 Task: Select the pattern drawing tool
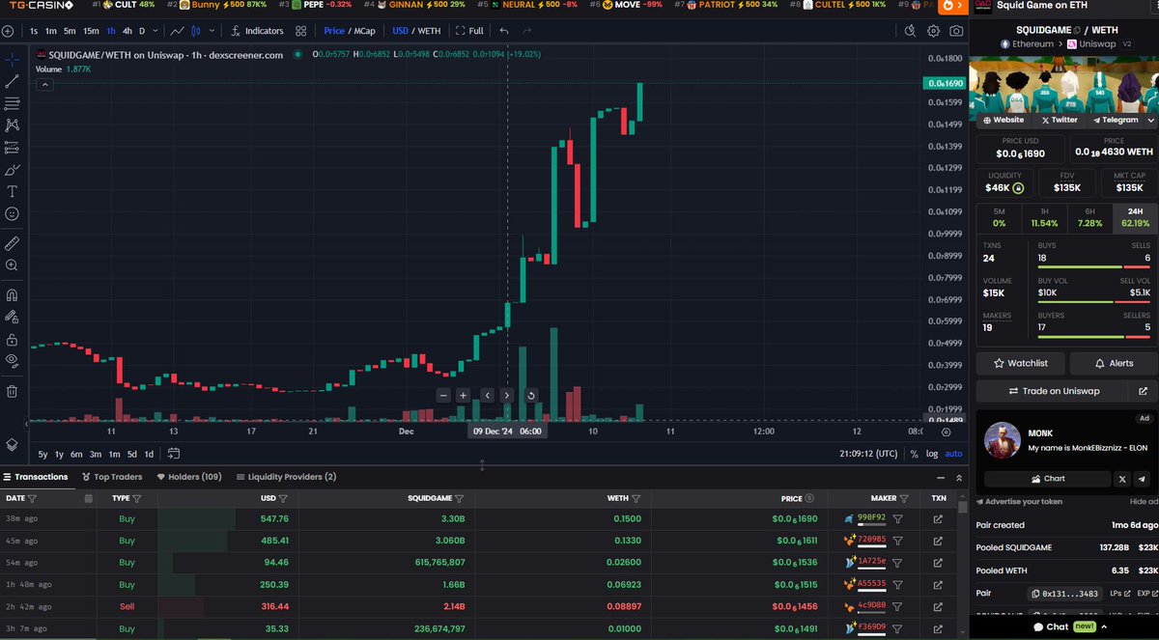pos(12,125)
